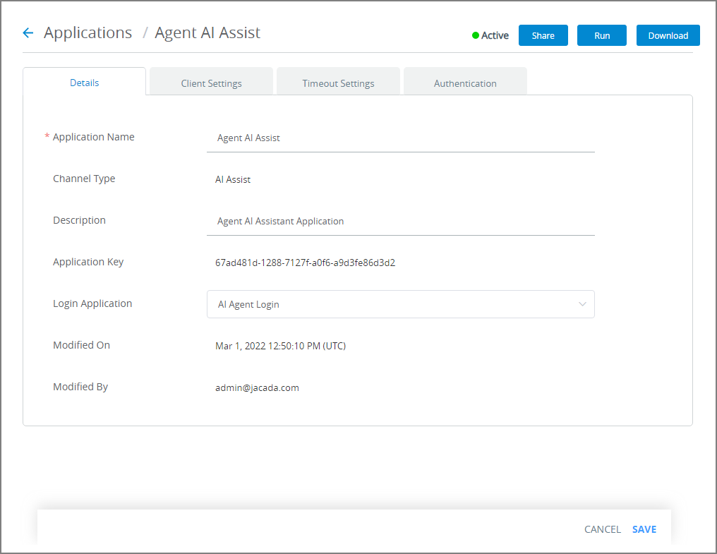Switch to the Timeout Settings tab

point(338,83)
